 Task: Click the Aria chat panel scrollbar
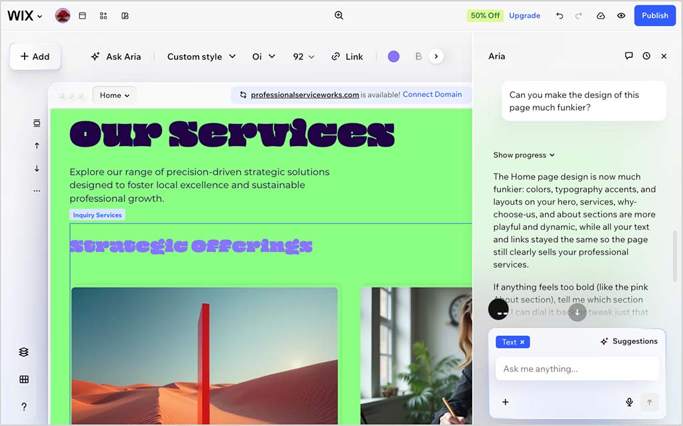pos(675,256)
